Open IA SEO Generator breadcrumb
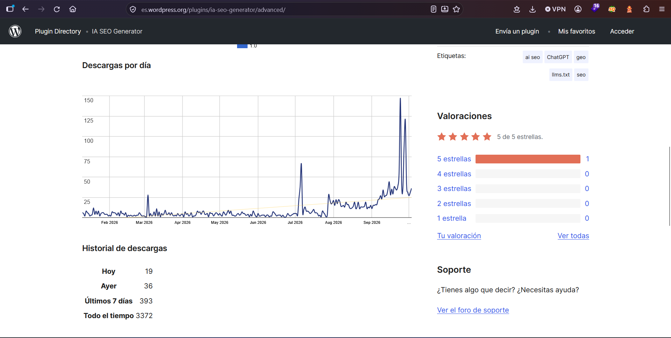The width and height of the screenshot is (671, 338). click(x=117, y=31)
